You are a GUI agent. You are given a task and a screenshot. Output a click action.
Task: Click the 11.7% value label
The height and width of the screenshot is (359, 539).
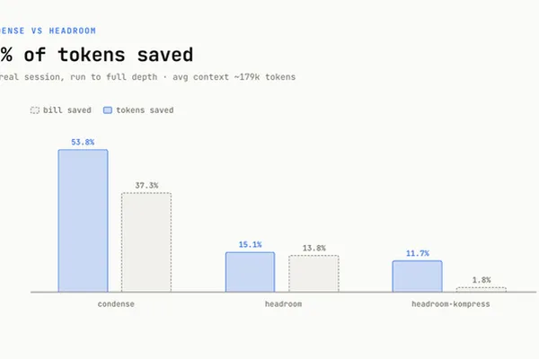418,253
